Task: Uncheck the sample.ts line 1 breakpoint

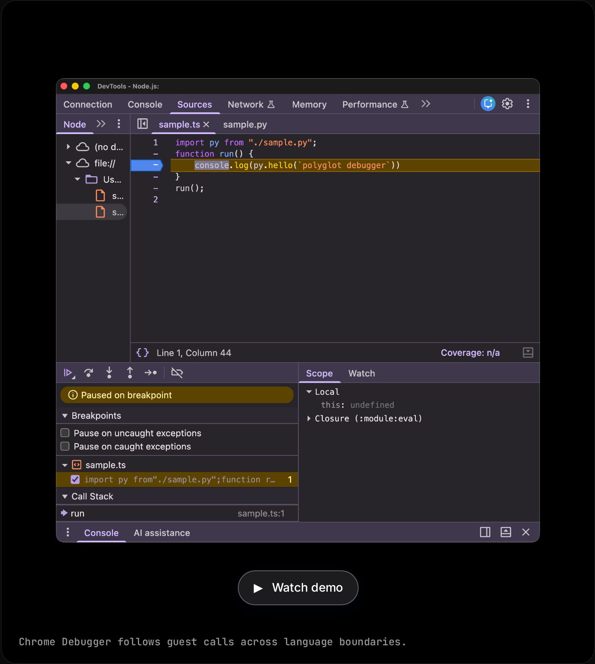Action: coord(75,480)
